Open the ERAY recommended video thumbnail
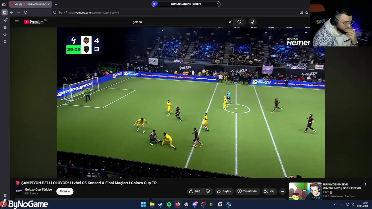 coord(305,191)
